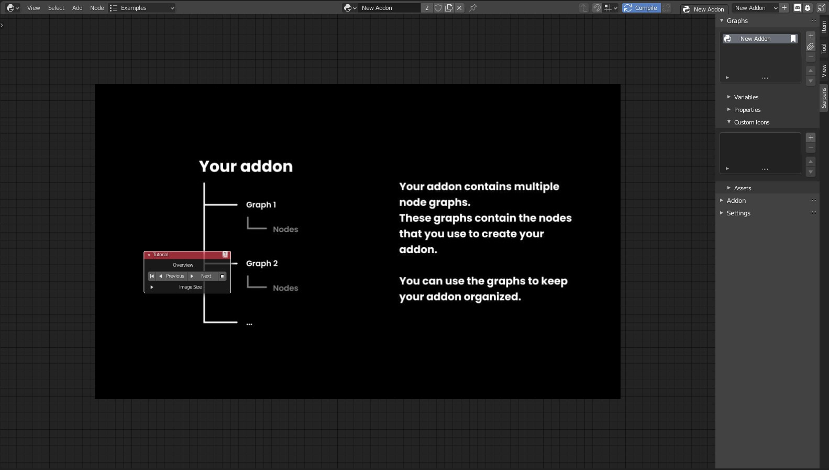The height and width of the screenshot is (470, 829).
Task: Open the Discord icon link
Action: 798,8
